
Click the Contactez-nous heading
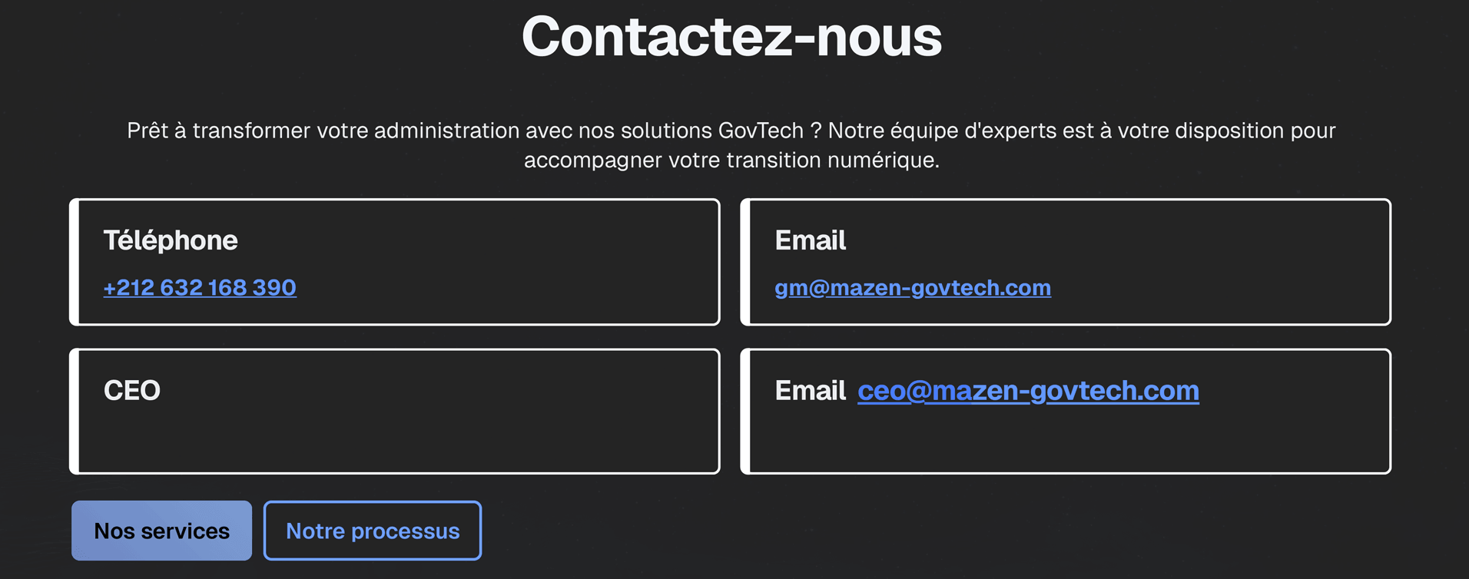pyautogui.click(x=731, y=37)
